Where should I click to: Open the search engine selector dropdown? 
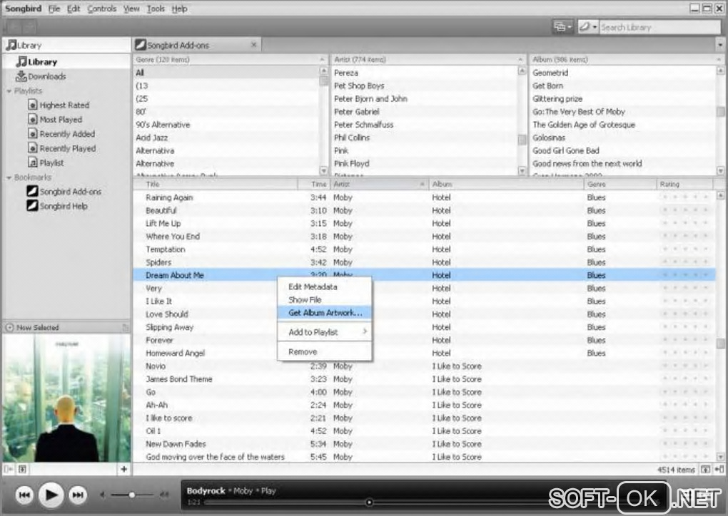(x=588, y=27)
